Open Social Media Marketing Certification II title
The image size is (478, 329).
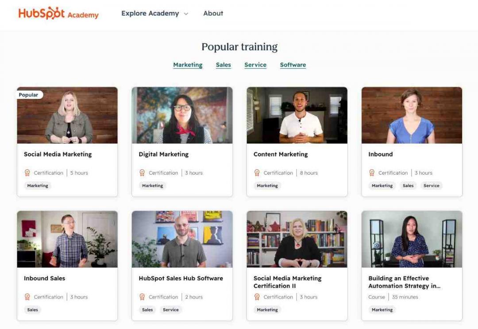pyautogui.click(x=288, y=282)
